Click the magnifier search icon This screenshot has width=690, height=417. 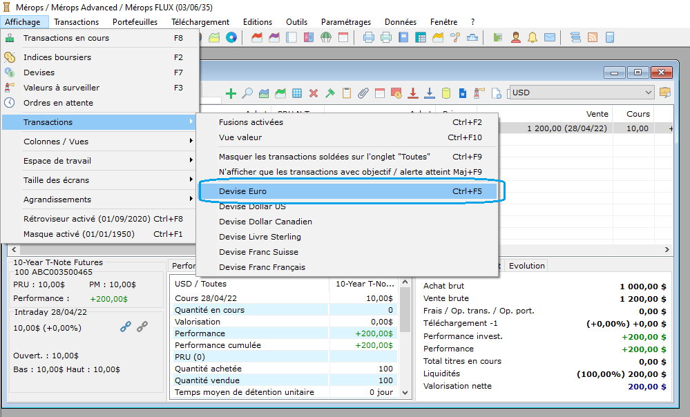click(x=247, y=93)
